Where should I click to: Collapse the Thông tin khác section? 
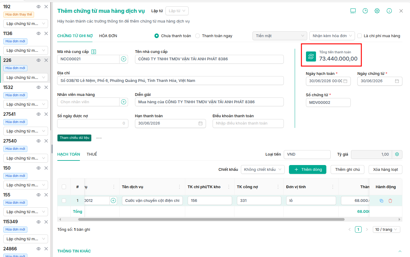click(x=400, y=251)
